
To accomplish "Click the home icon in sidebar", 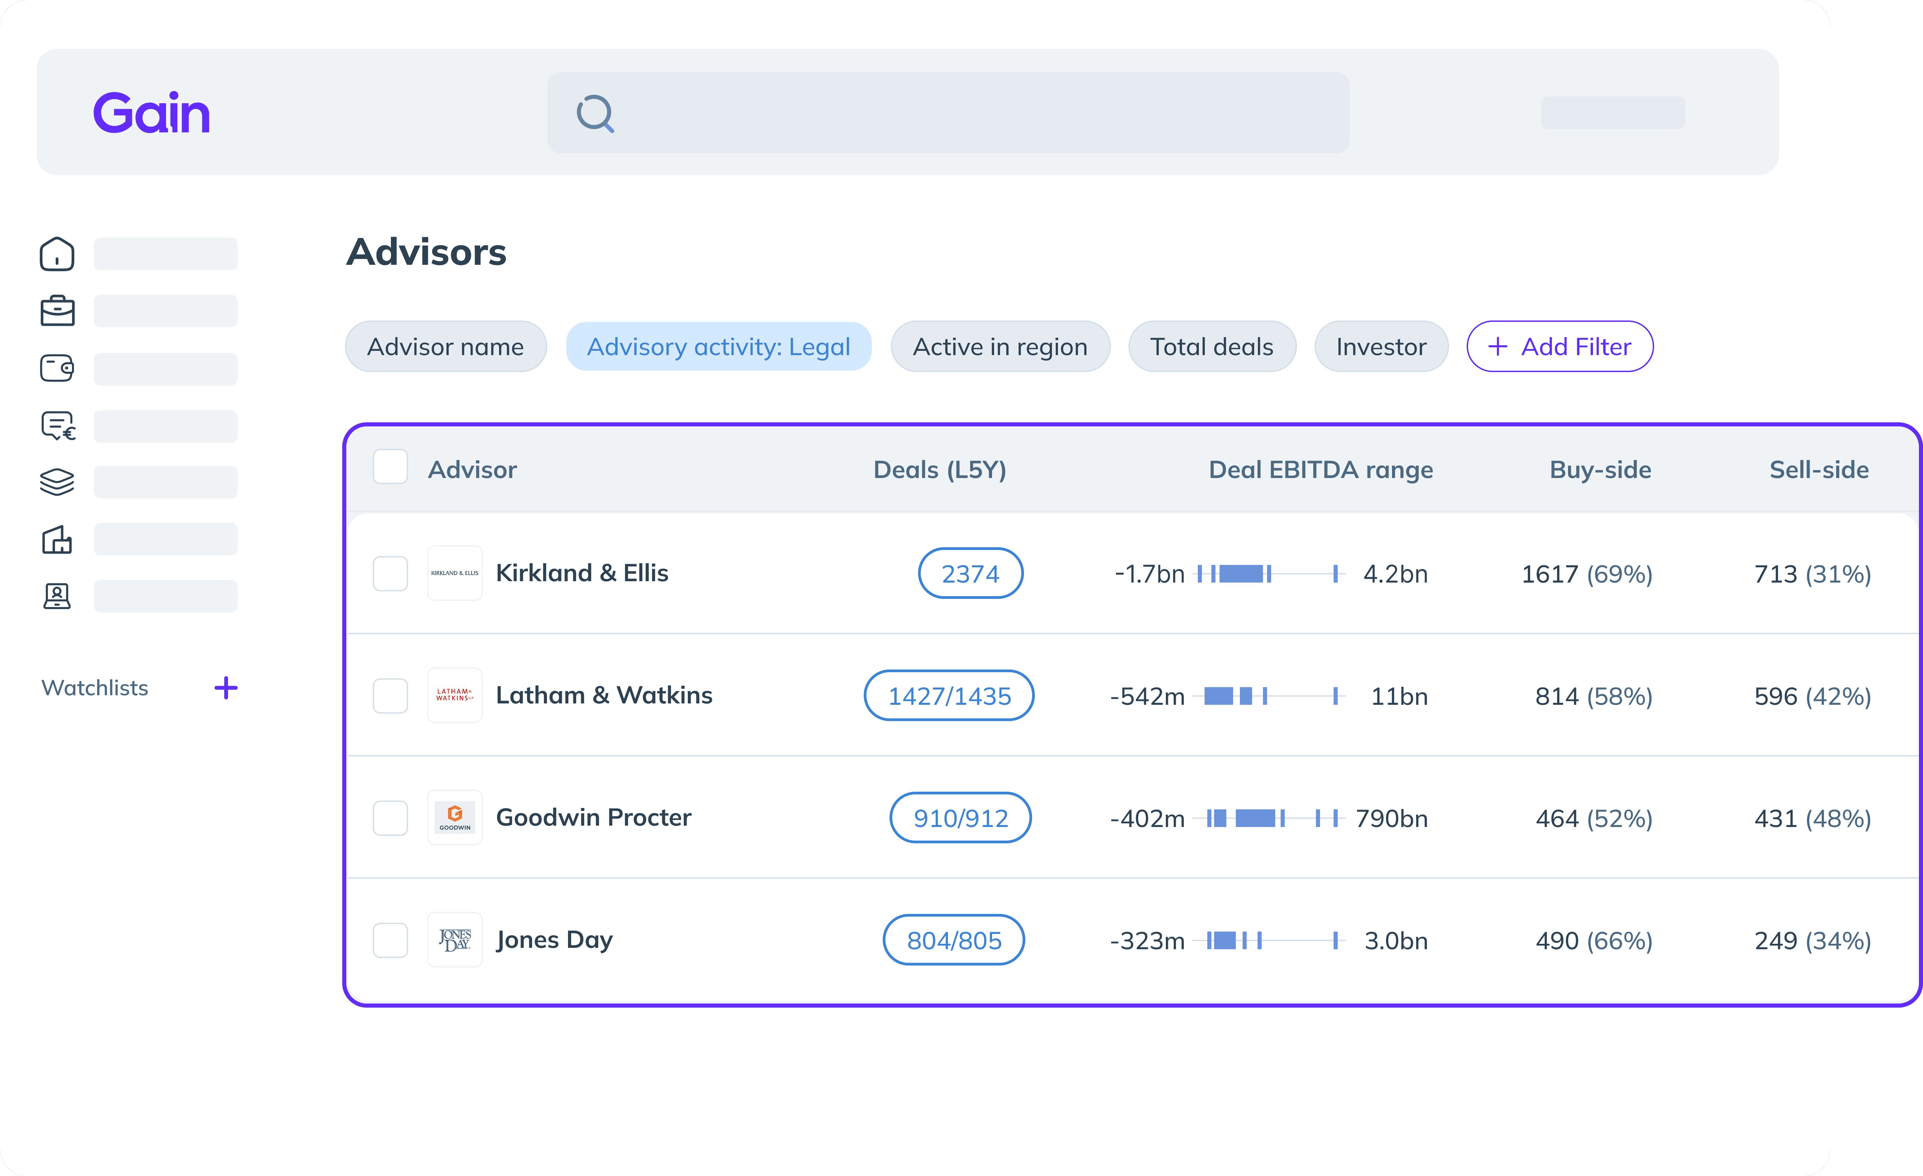I will pyautogui.click(x=57, y=254).
